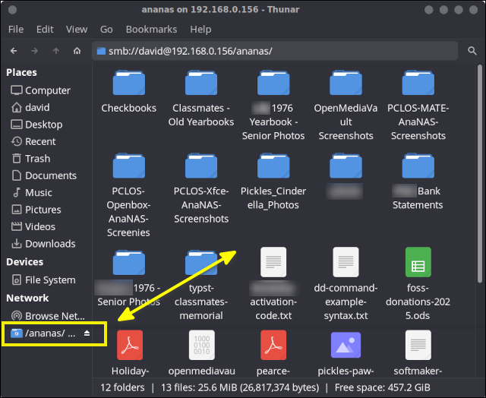
Task: Go up to parent folder arrow
Action: click(x=56, y=51)
